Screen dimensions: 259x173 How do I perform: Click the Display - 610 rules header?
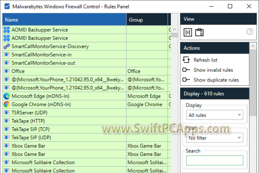click(215, 94)
